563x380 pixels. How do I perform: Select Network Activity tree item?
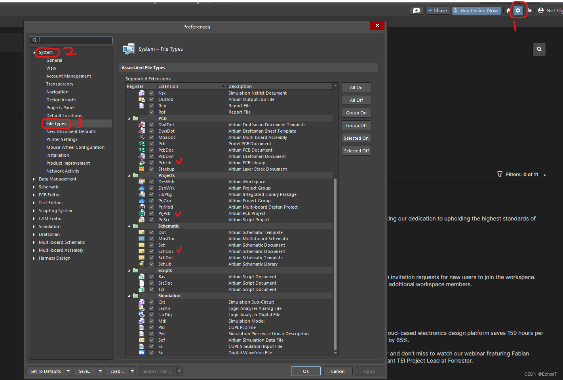[63, 171]
